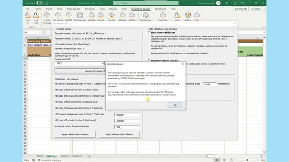Open the Developer tab
The height and width of the screenshot is (162, 289).
click(x=160, y=9)
